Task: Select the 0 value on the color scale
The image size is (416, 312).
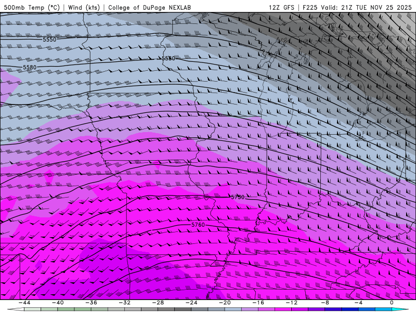Action: pyautogui.click(x=392, y=303)
